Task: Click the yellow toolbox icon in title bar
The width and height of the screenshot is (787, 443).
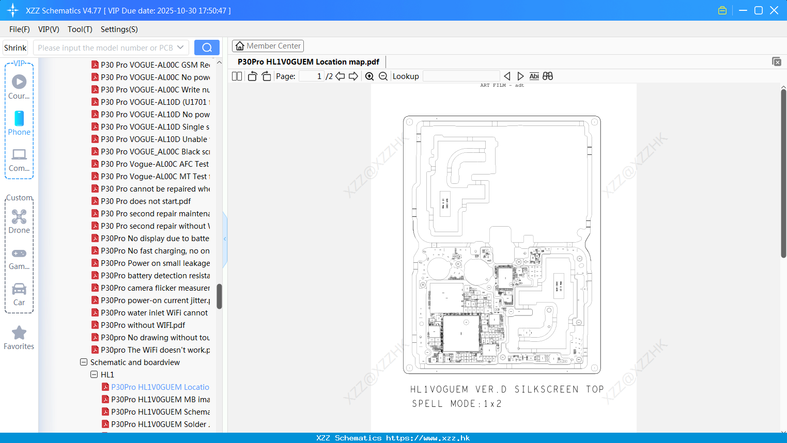Action: point(722,10)
